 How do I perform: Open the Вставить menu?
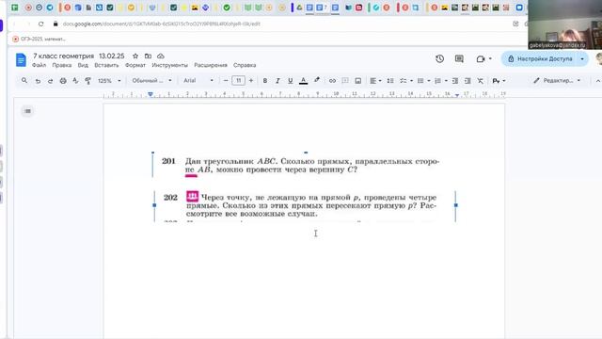(106, 65)
